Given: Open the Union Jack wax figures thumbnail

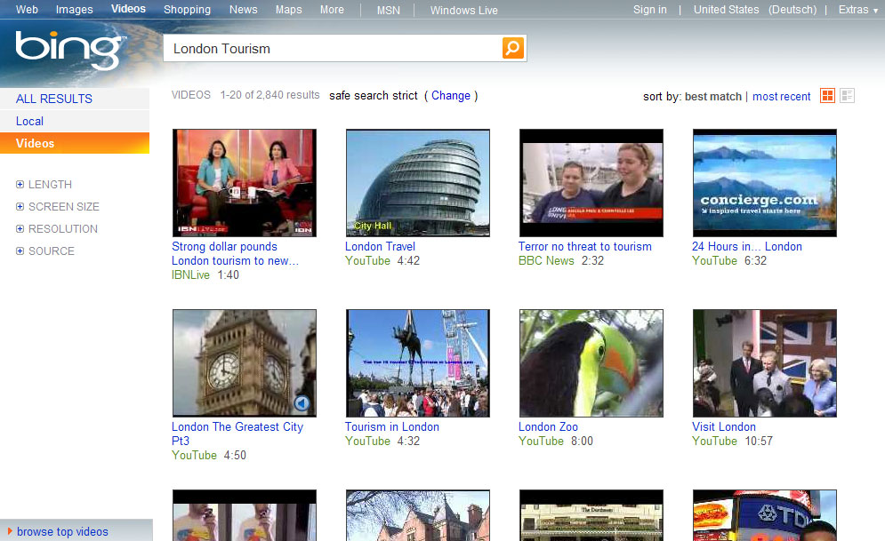Looking at the screenshot, I should click(x=765, y=363).
